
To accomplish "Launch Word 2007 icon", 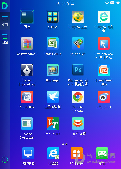I will (27, 97).
